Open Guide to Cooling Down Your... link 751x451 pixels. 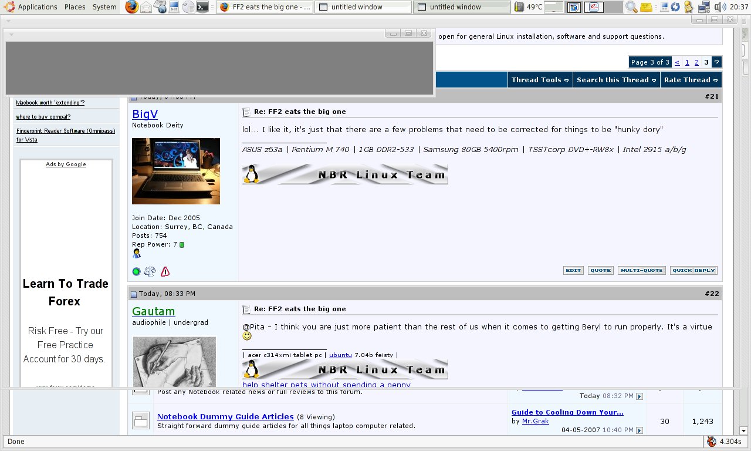(x=567, y=412)
